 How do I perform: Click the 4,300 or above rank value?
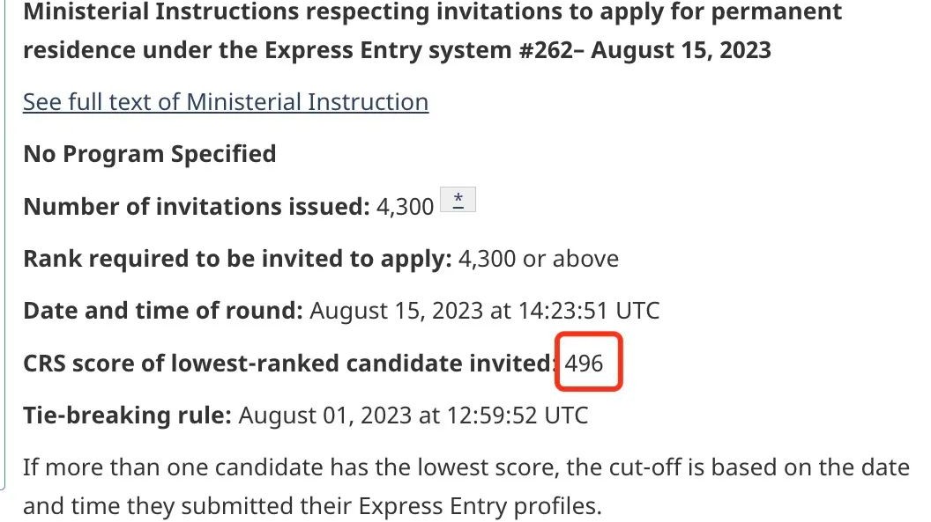click(x=539, y=259)
